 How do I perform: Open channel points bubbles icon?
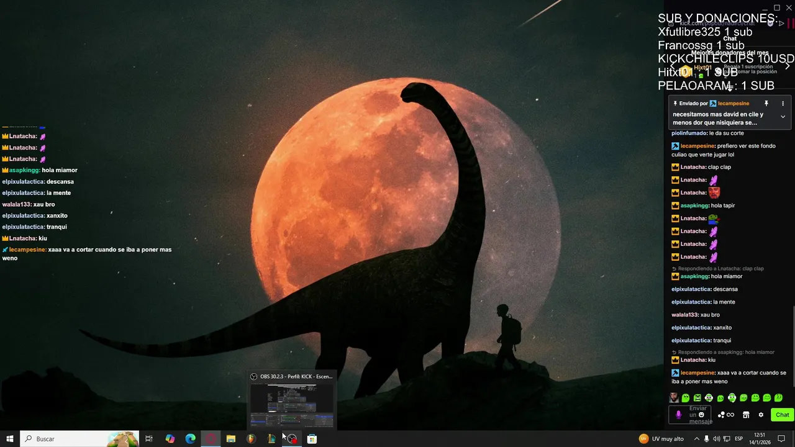pyautogui.click(x=721, y=415)
